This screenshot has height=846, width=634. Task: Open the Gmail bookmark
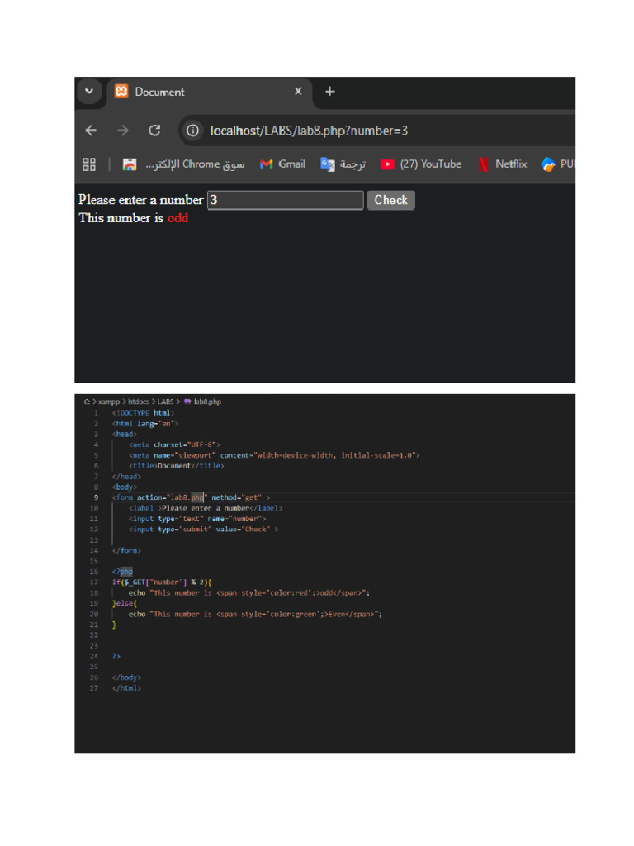point(282,164)
